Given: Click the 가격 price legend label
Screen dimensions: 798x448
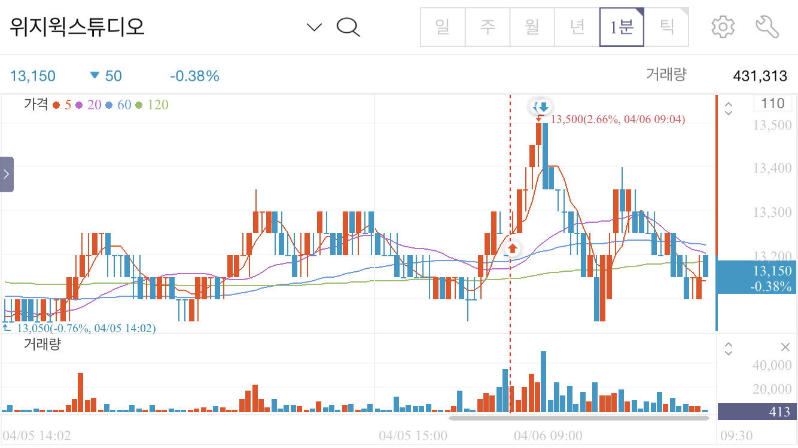Looking at the screenshot, I should point(36,105).
